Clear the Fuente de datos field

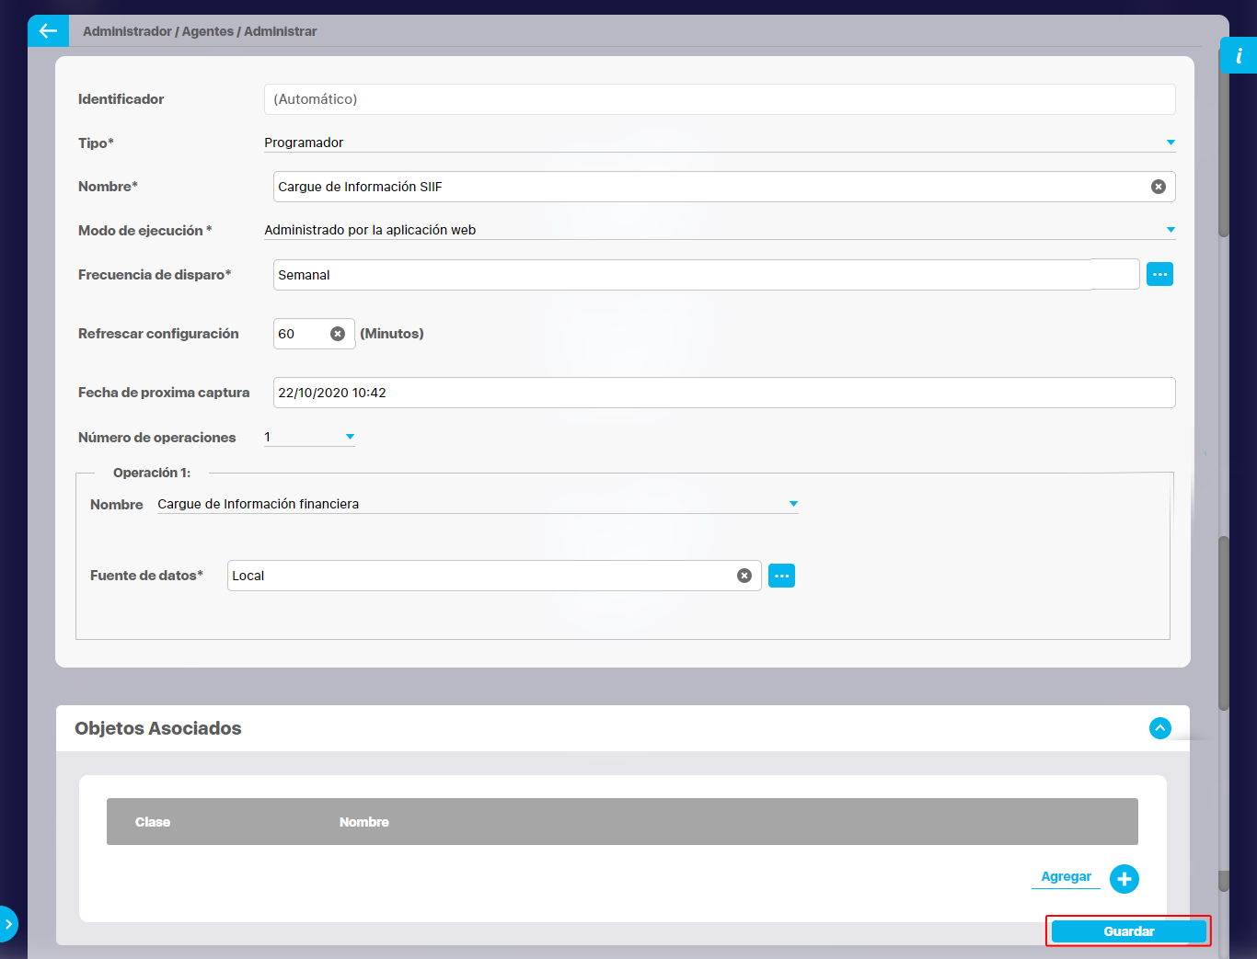point(744,576)
